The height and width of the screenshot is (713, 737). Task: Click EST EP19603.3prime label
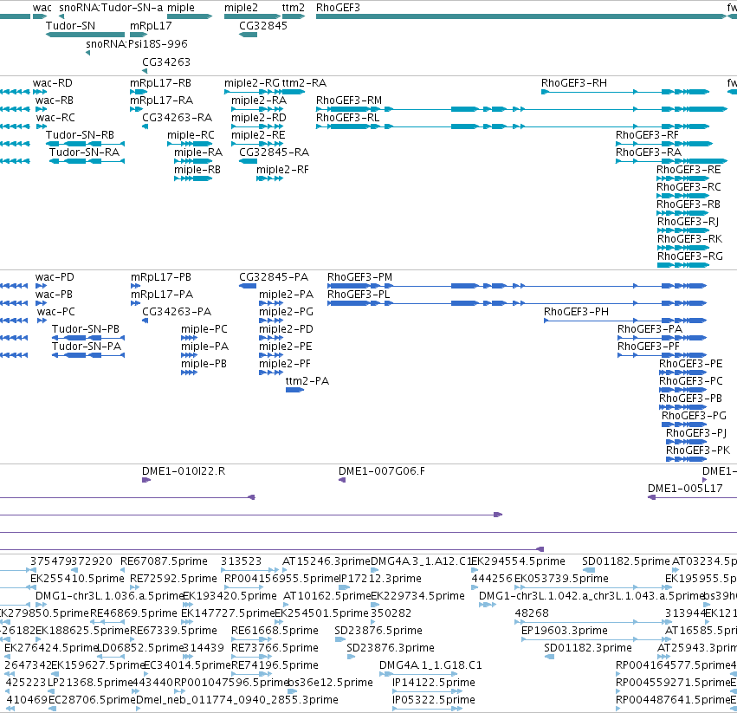click(565, 631)
